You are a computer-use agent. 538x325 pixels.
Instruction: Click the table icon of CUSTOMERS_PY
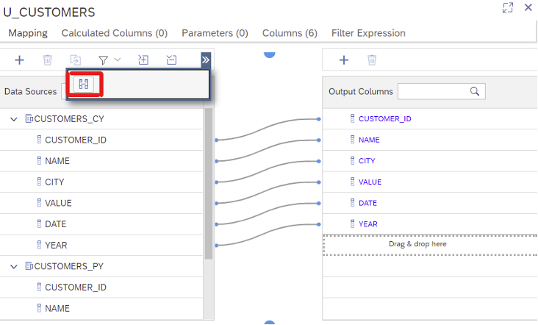(29, 266)
